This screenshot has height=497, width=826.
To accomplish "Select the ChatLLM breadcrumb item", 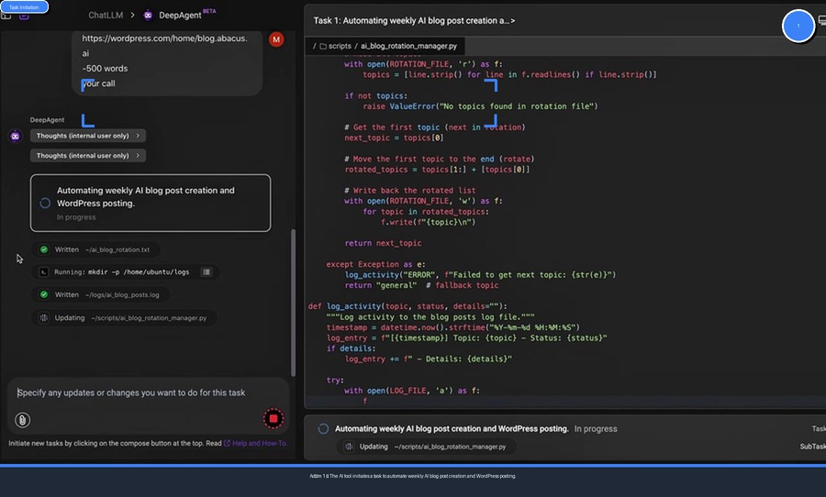I will point(106,16).
